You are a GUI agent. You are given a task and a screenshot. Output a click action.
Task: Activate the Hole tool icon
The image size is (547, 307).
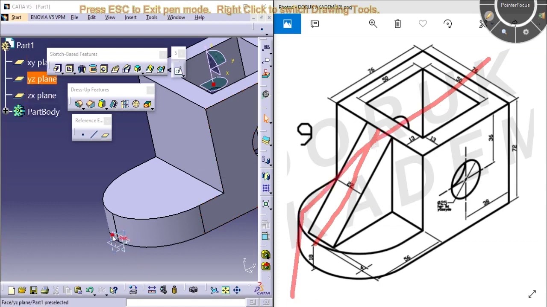click(104, 69)
